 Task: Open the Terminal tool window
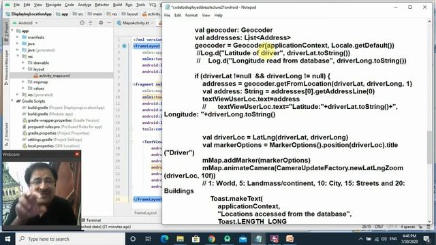pyautogui.click(x=91, y=220)
